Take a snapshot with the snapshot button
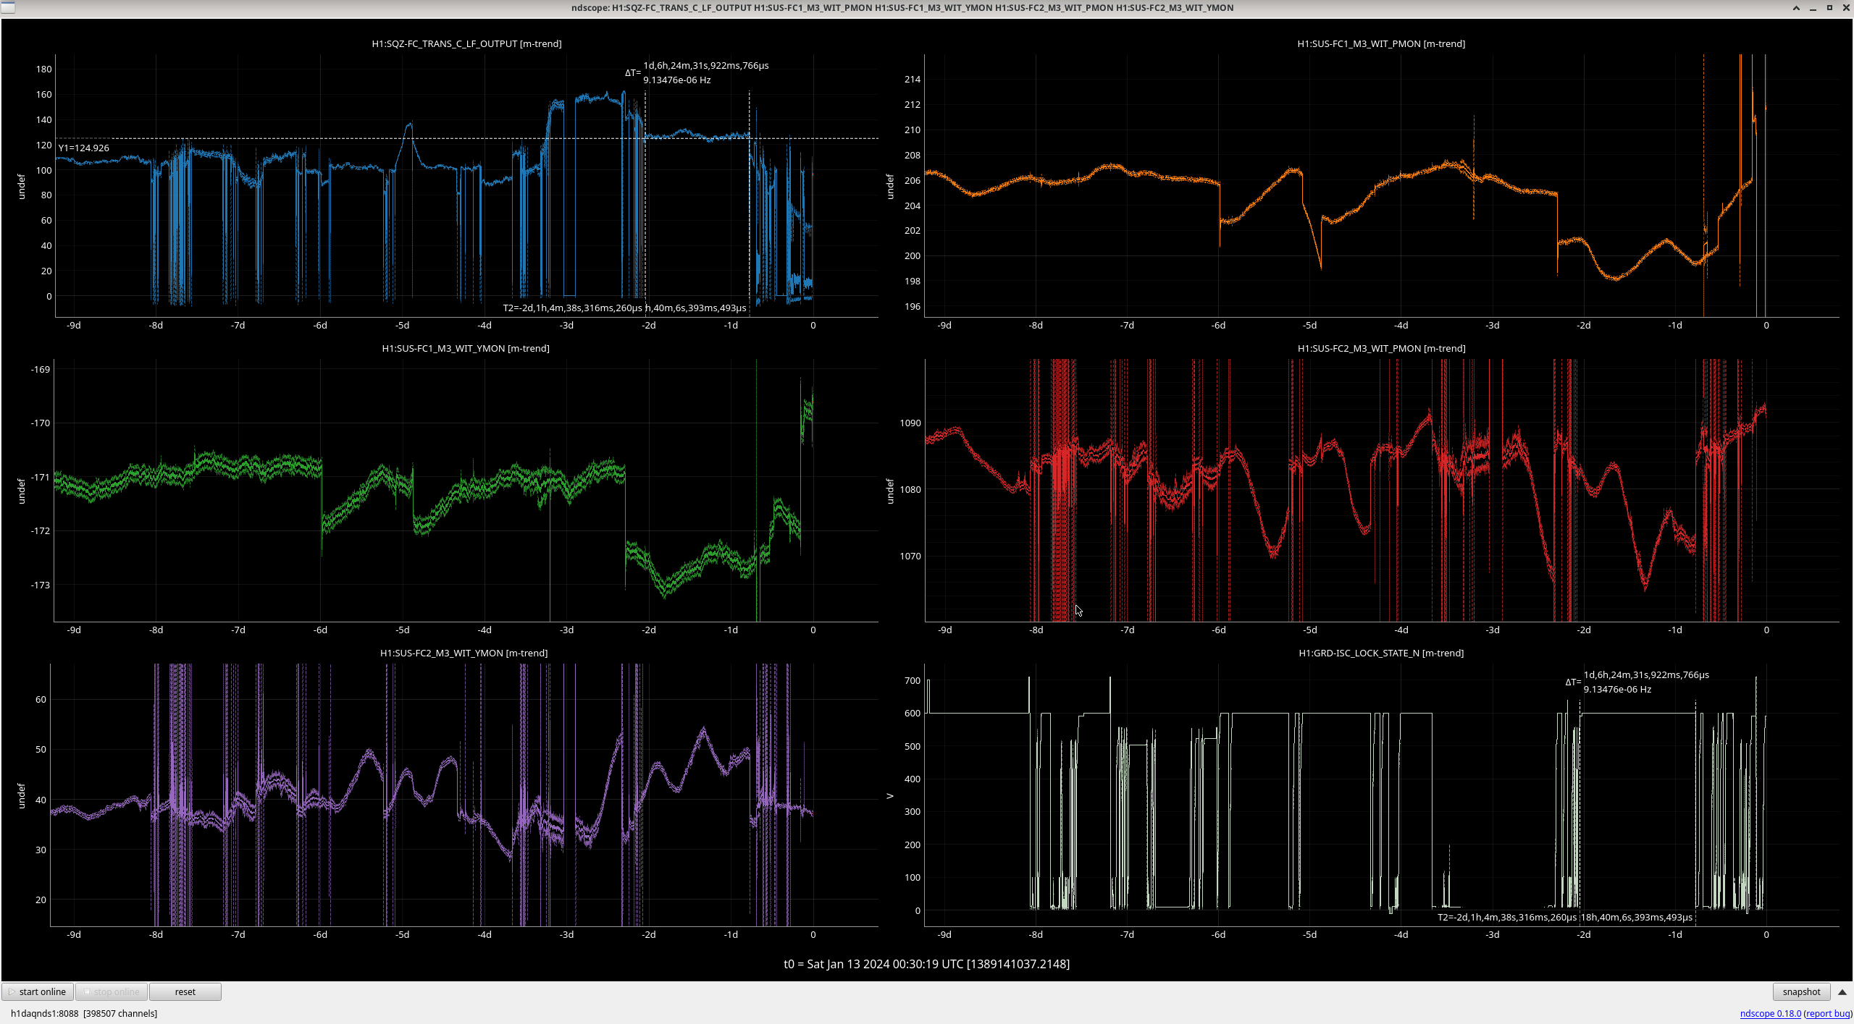Viewport: 1854px width, 1024px height. 1800,991
